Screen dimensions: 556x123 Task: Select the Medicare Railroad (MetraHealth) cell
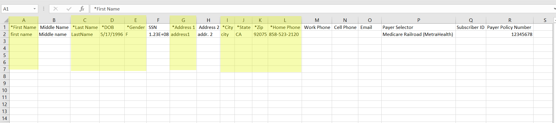coord(418,34)
